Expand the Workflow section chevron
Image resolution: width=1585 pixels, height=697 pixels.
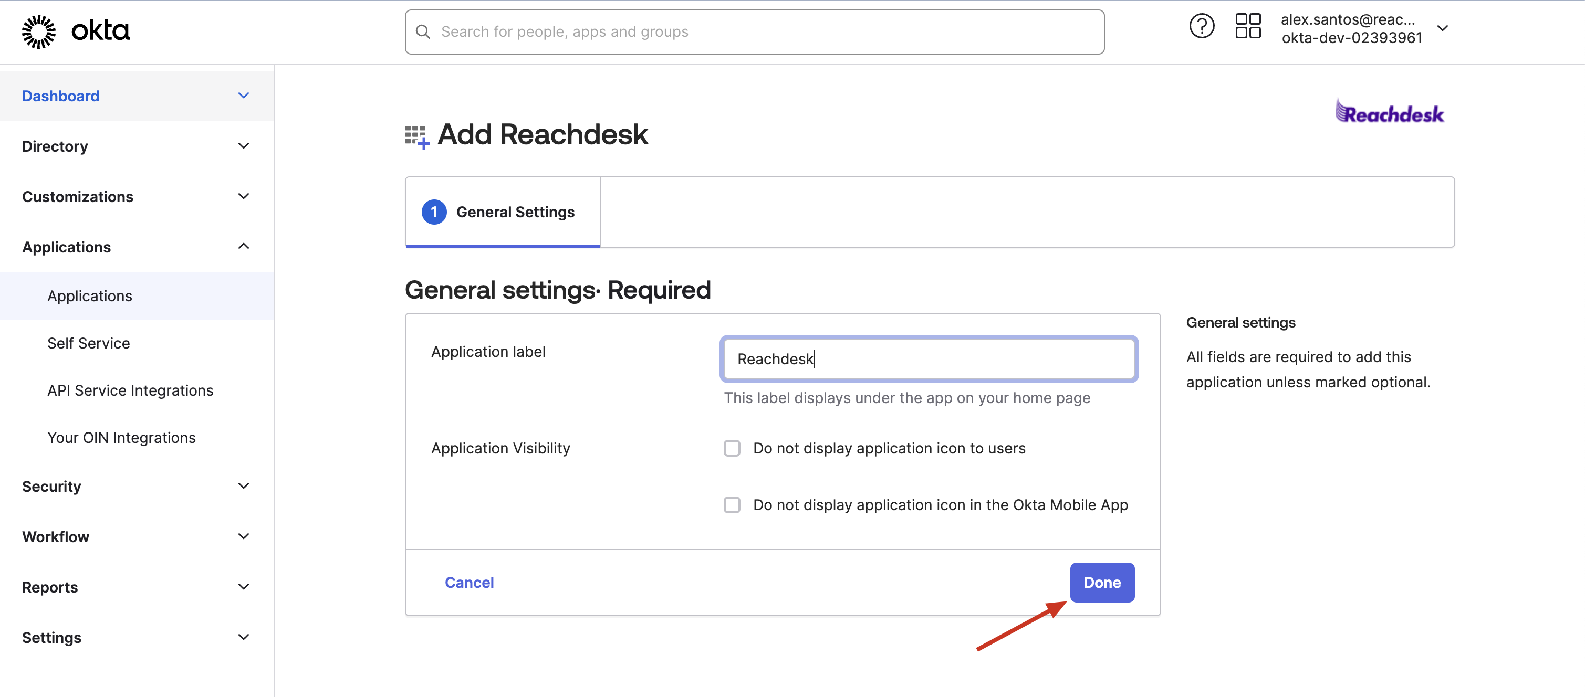click(244, 536)
